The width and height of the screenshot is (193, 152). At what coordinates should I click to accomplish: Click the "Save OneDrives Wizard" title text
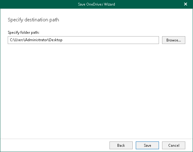96,4
